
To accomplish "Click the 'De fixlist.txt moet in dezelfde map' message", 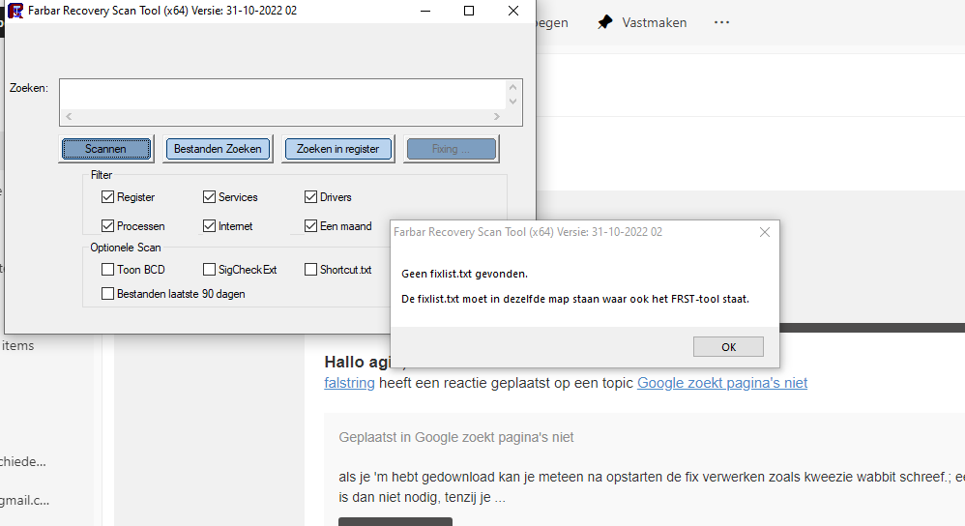I will (575, 299).
